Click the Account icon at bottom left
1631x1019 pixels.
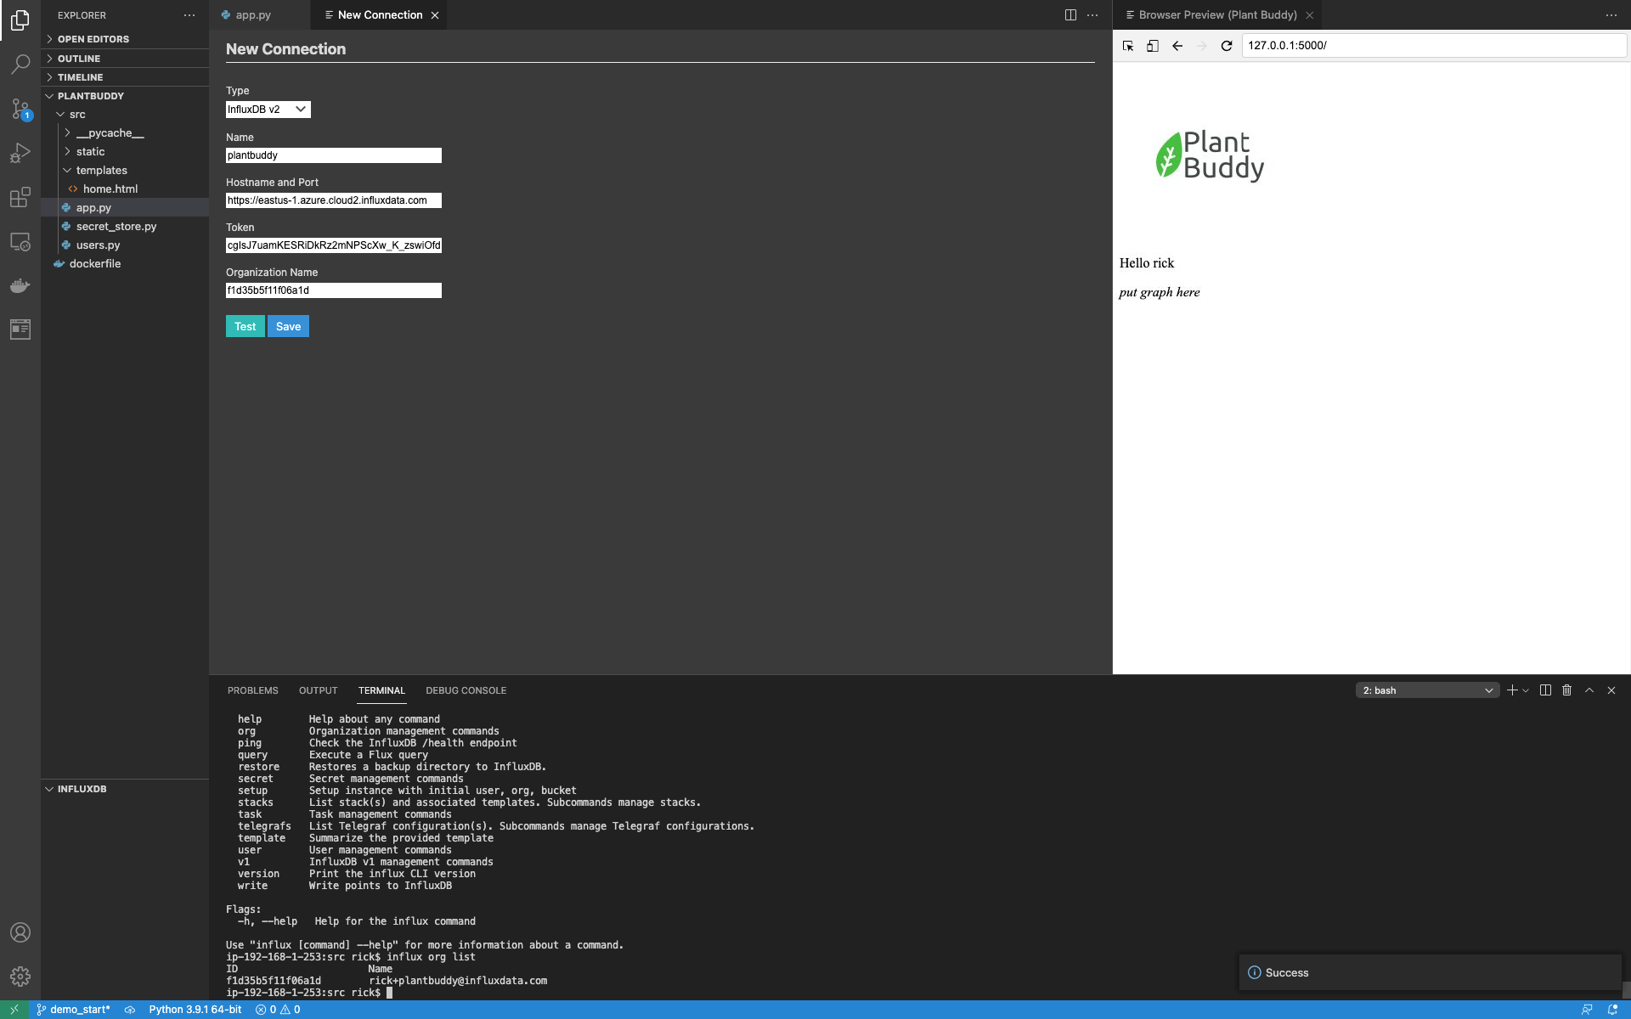[20, 932]
